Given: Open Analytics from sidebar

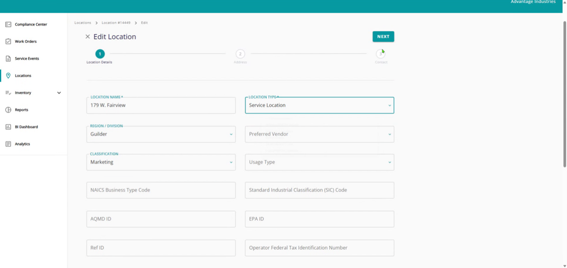Looking at the screenshot, I should 23,144.
